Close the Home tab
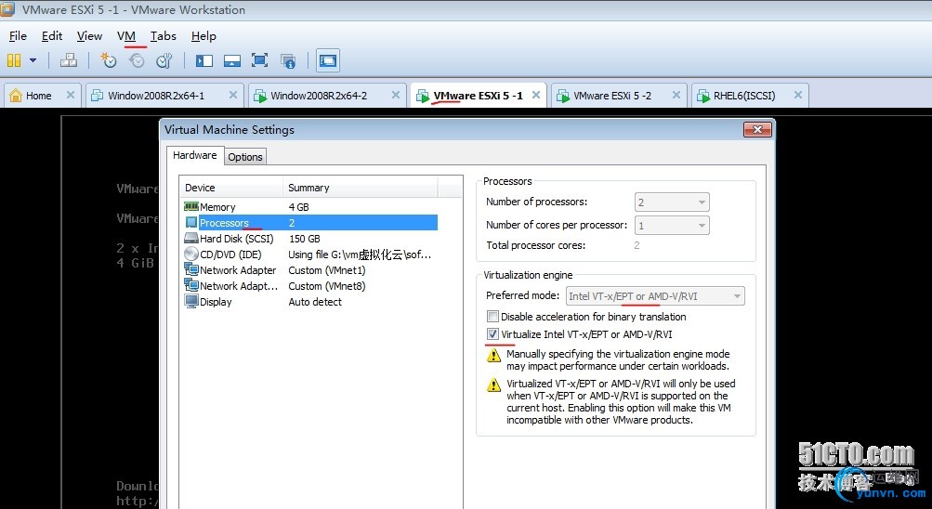Screen dimensions: 932x509 70,95
